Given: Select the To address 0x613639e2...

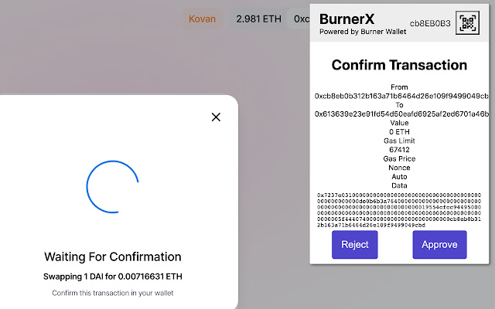Looking at the screenshot, I should [401, 114].
